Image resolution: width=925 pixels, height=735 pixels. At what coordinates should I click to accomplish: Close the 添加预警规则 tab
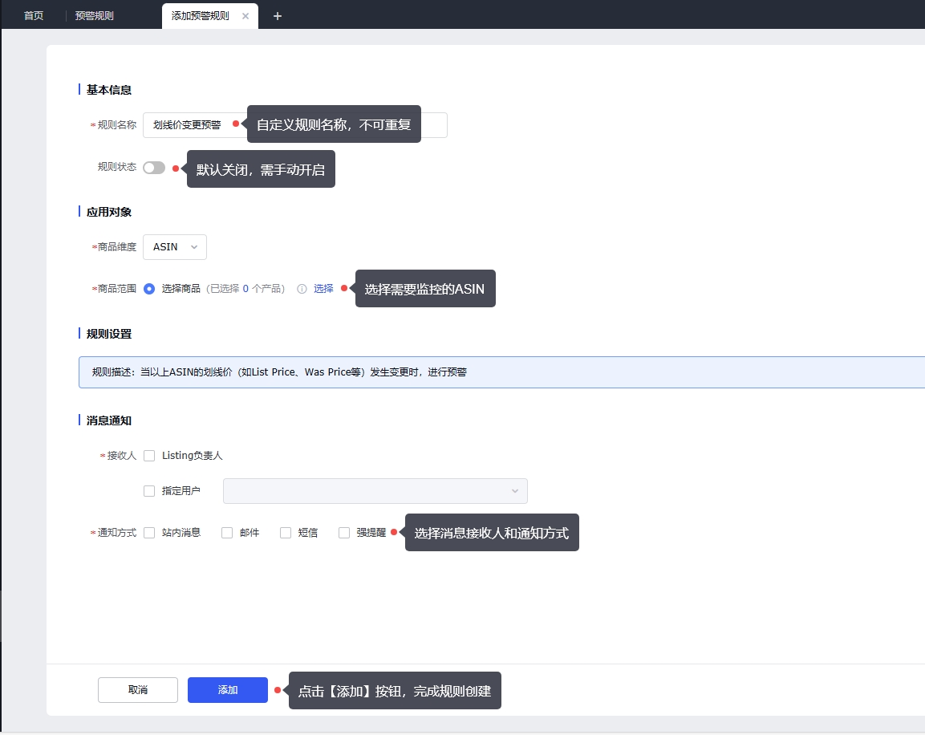245,16
